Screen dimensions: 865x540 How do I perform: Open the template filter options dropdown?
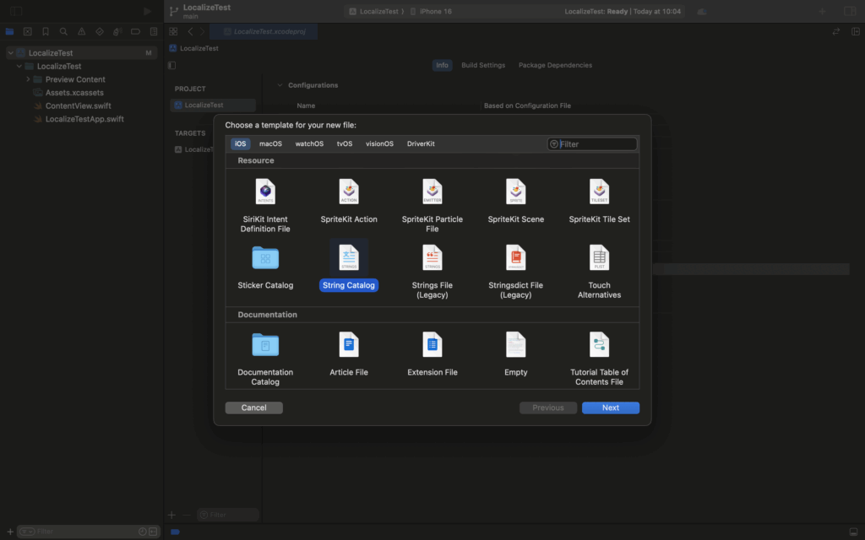coord(554,143)
